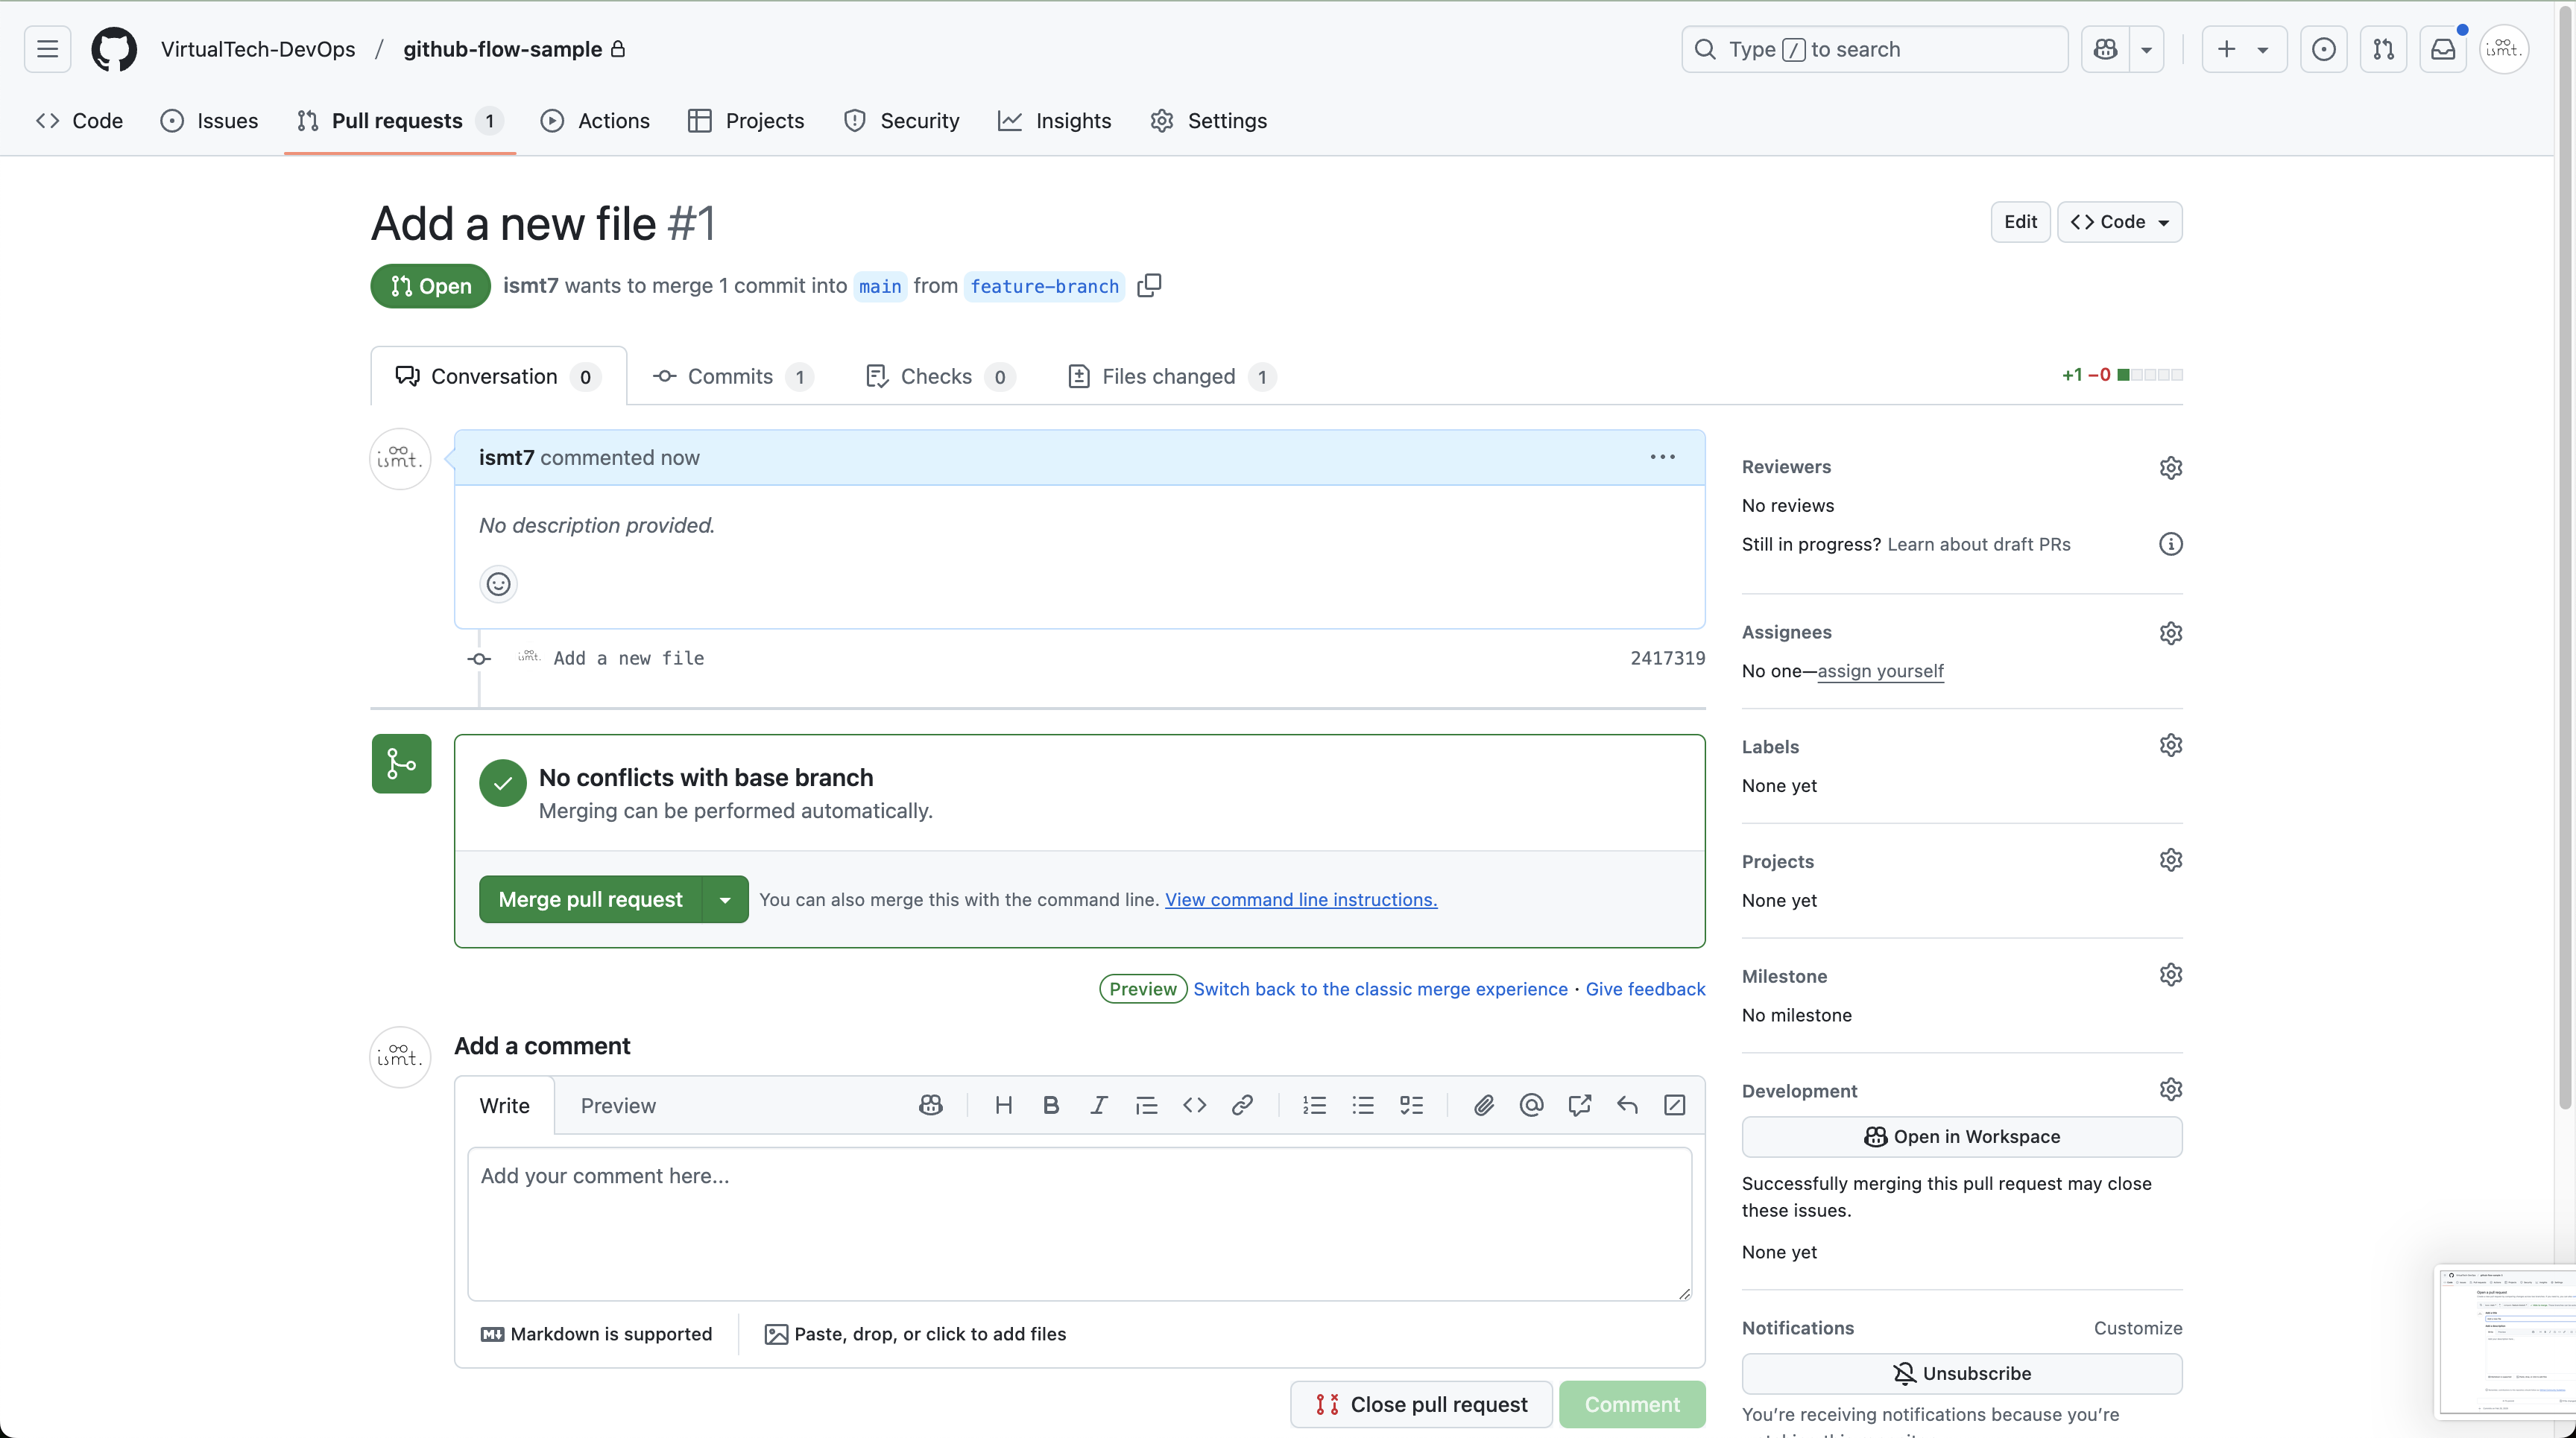Click Switch back to classic merge experience

click(1380, 989)
